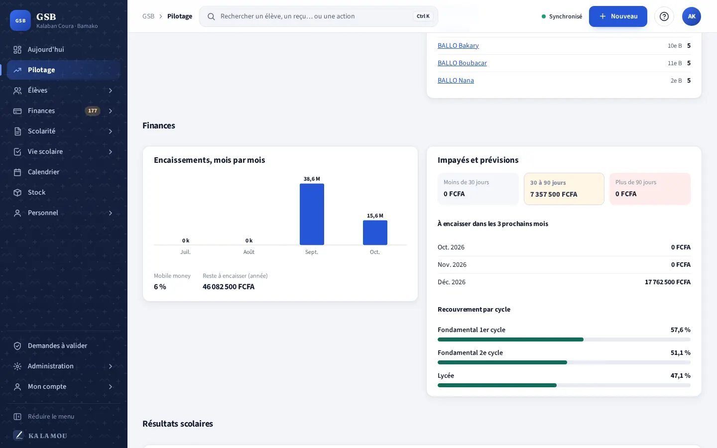This screenshot has width=717, height=448.
Task: Click the Fondamental 1er cycle progress bar
Action: (564, 339)
